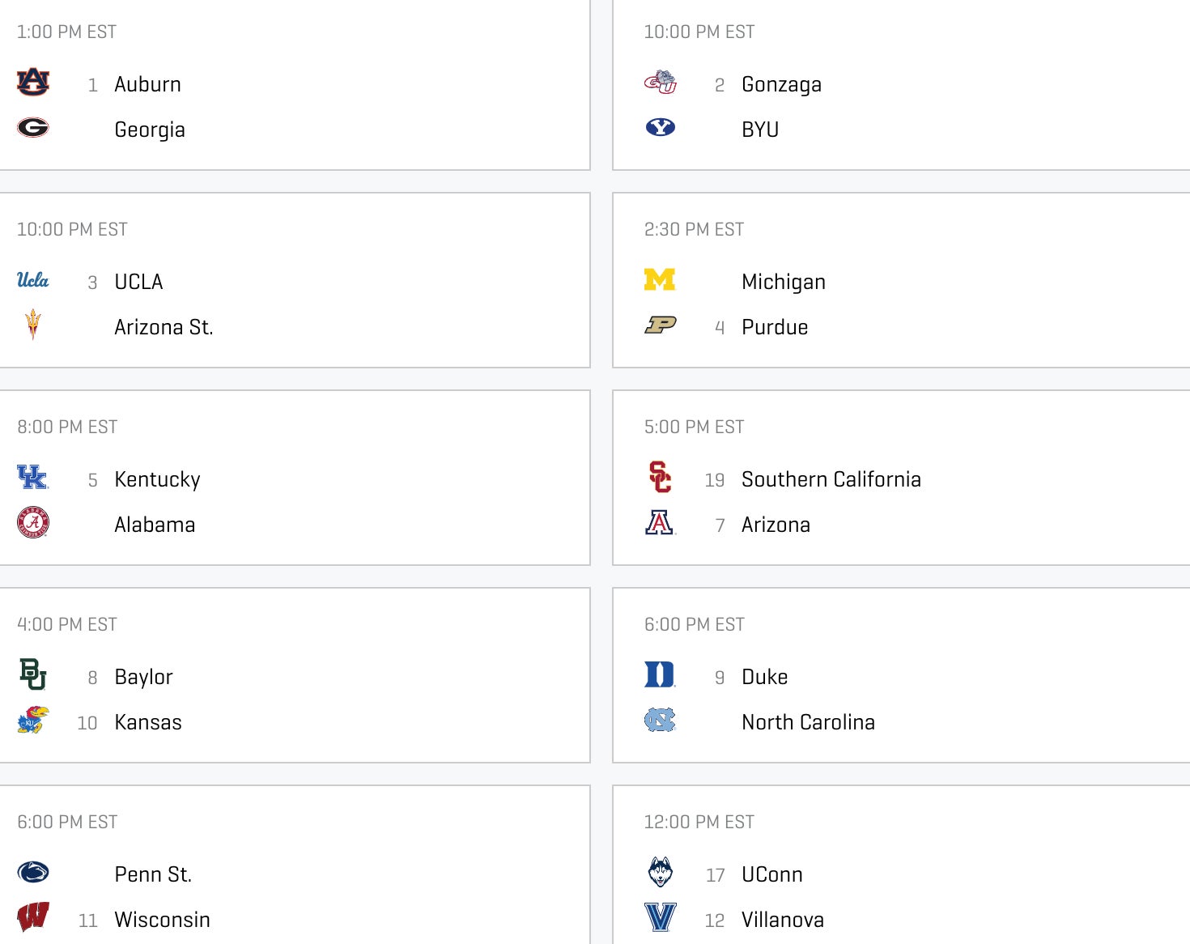Select the Villanova team name

coord(782,920)
